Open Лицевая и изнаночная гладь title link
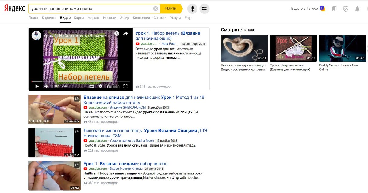 click(x=145, y=133)
